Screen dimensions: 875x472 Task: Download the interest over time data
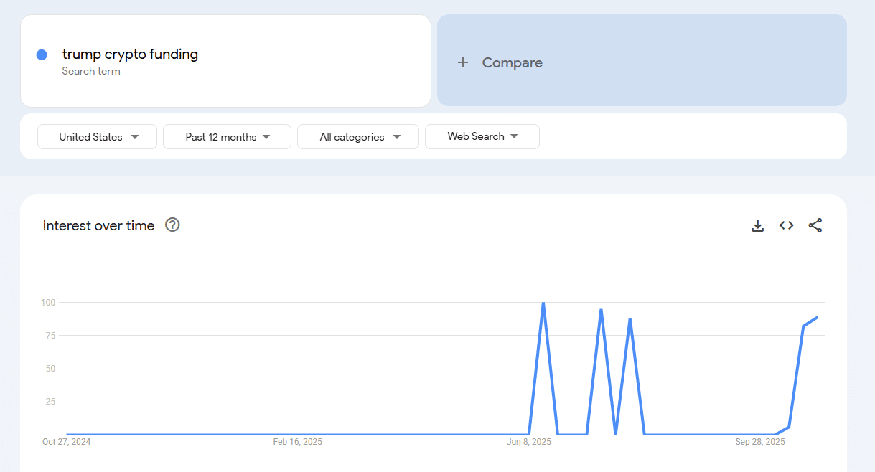pyautogui.click(x=757, y=226)
